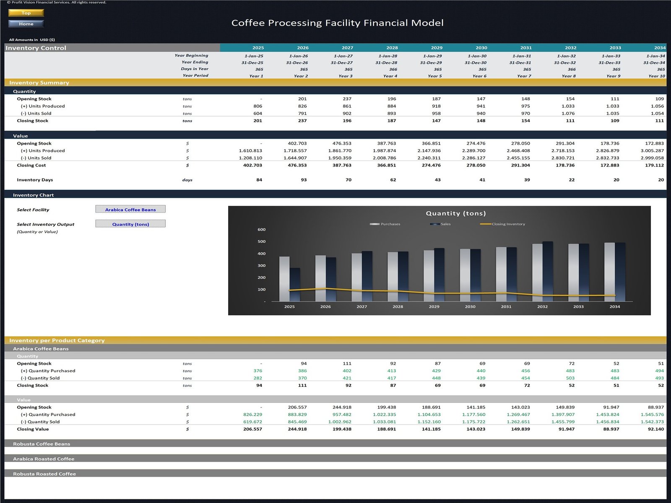671x503 pixels.
Task: Toggle the Closing Inventory legend entry
Action: pyautogui.click(x=509, y=224)
